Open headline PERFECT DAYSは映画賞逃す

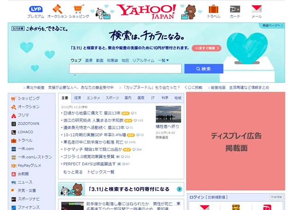92,164
